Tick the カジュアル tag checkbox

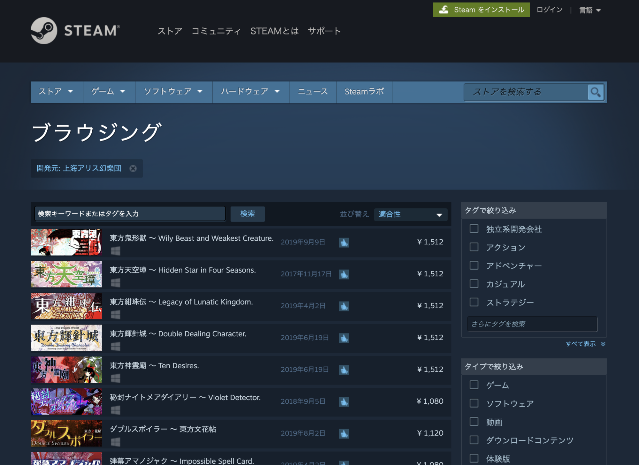(474, 284)
